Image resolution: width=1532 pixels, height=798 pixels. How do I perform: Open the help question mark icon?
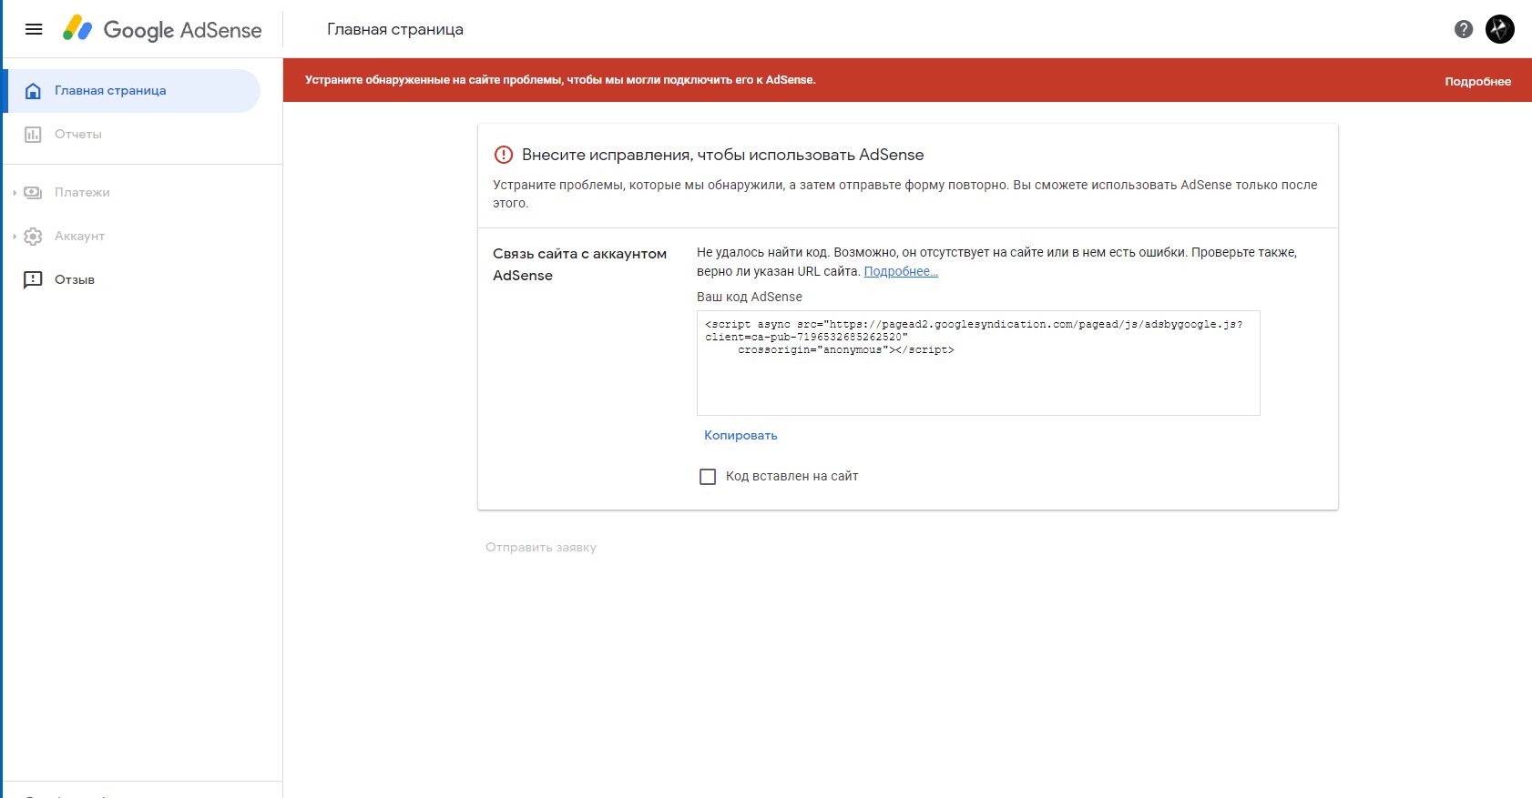click(x=1464, y=29)
